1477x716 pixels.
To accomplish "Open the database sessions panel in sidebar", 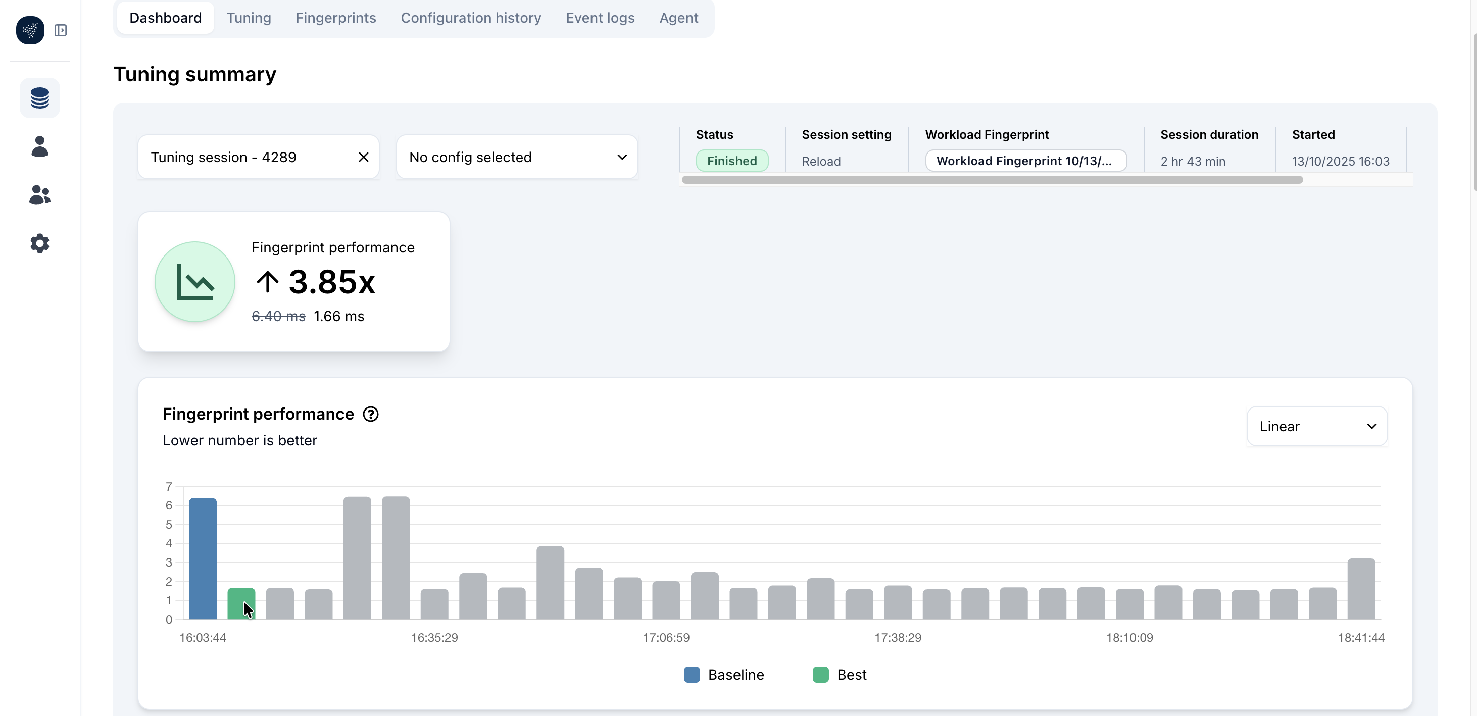I will 39,97.
